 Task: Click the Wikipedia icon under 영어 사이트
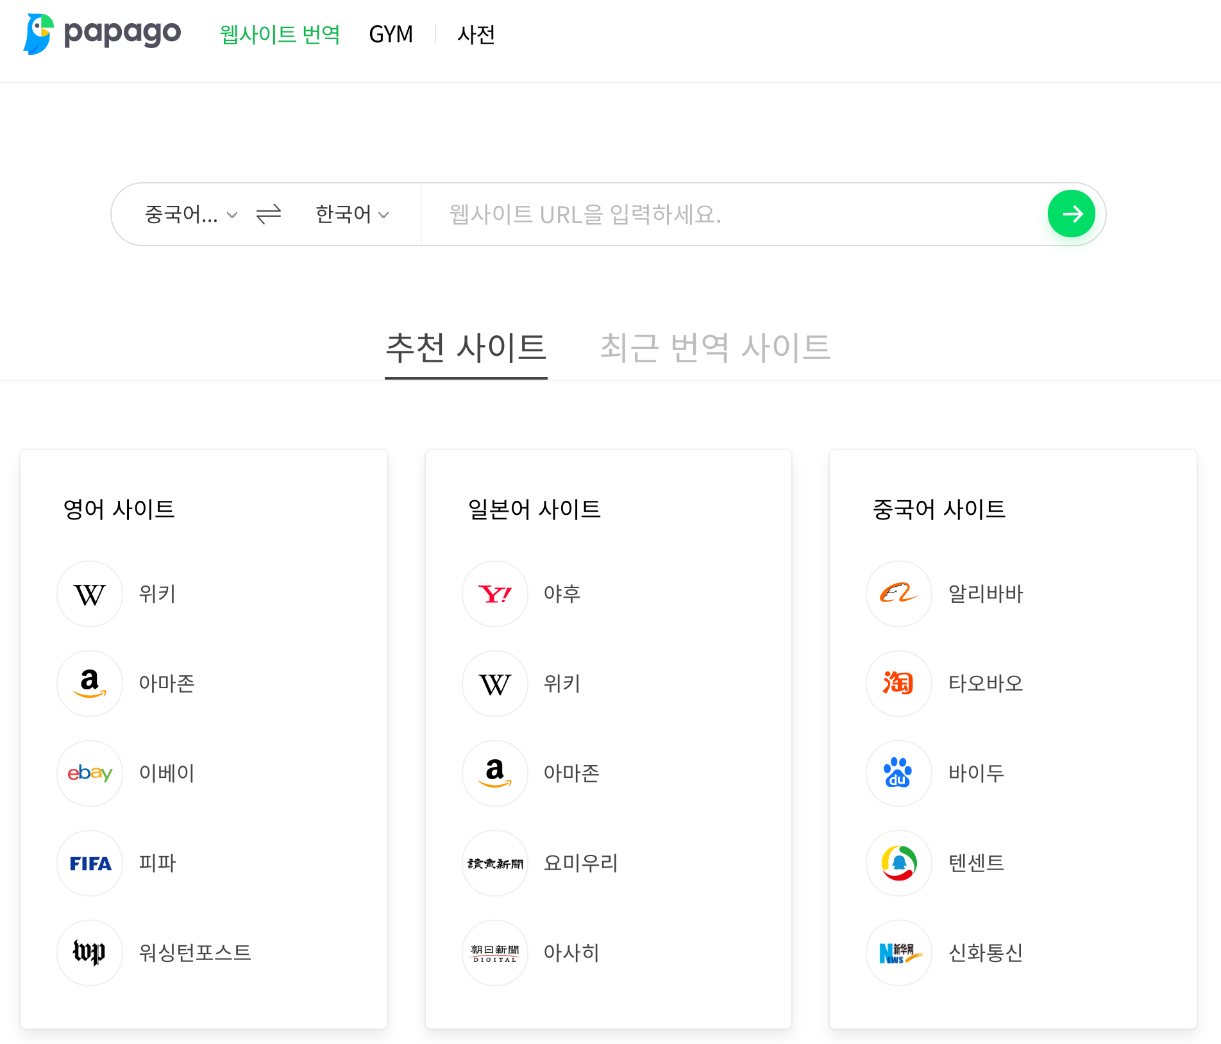(x=90, y=594)
